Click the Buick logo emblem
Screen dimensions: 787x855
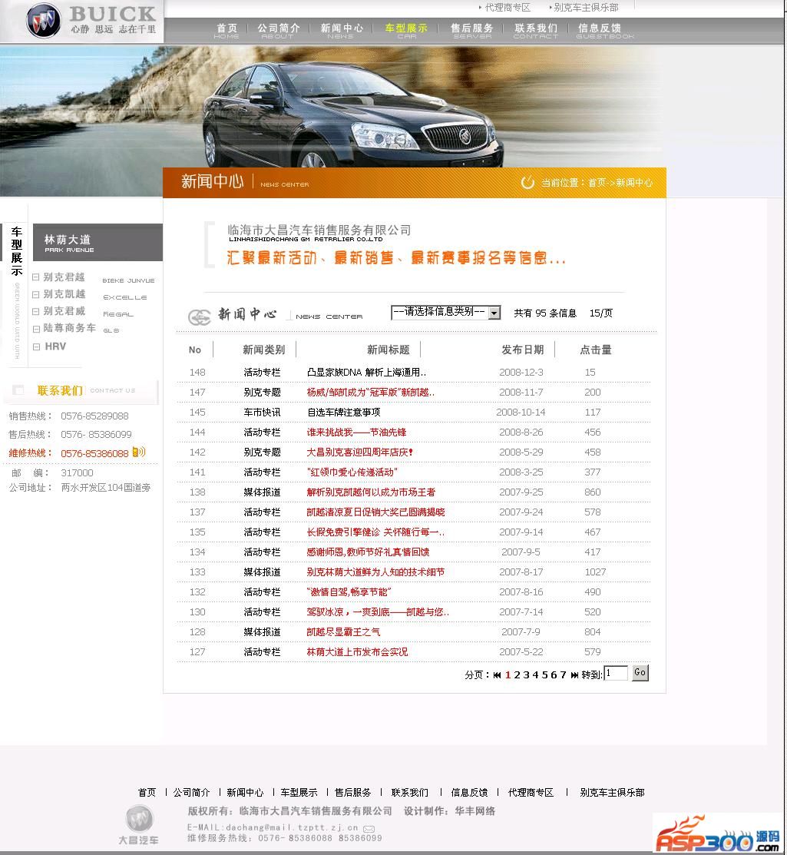[44, 21]
